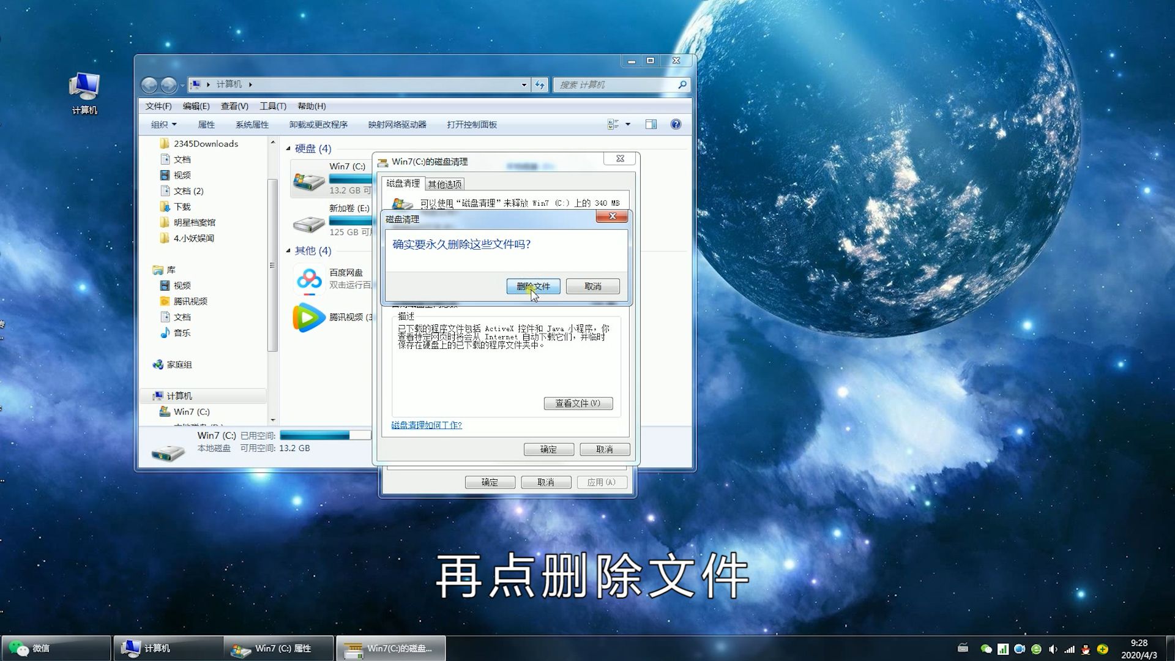Click the navigation pane scrollbar up arrow
The width and height of the screenshot is (1175, 661).
[273, 143]
